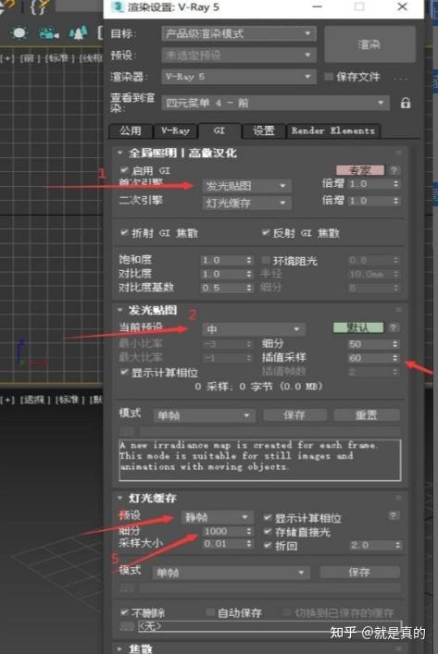Screen dimensions: 438x654
Task: Click the lock icon beside view to render
Action: tap(405, 103)
